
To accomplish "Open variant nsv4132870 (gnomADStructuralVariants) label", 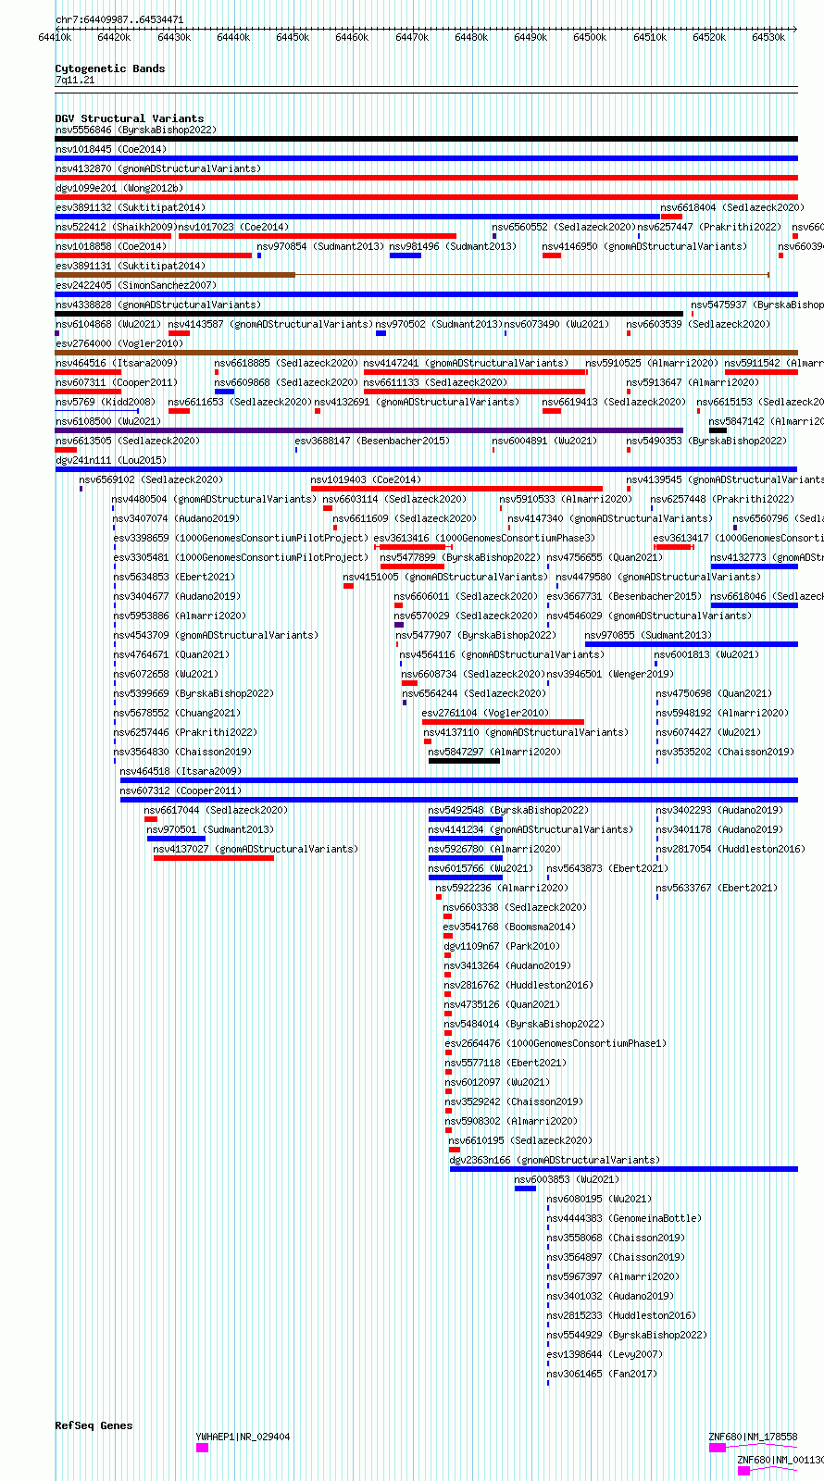I will point(158,168).
